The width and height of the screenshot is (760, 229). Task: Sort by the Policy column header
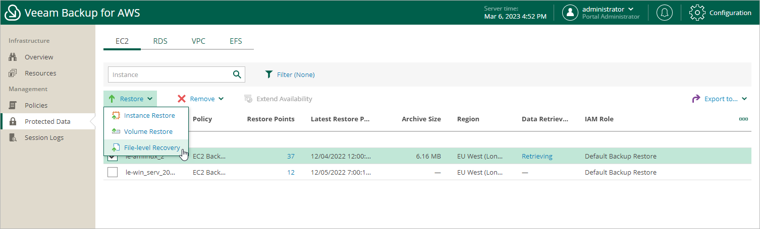[x=202, y=119]
